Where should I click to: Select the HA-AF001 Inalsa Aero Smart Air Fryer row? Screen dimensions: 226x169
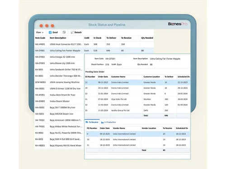(59, 95)
